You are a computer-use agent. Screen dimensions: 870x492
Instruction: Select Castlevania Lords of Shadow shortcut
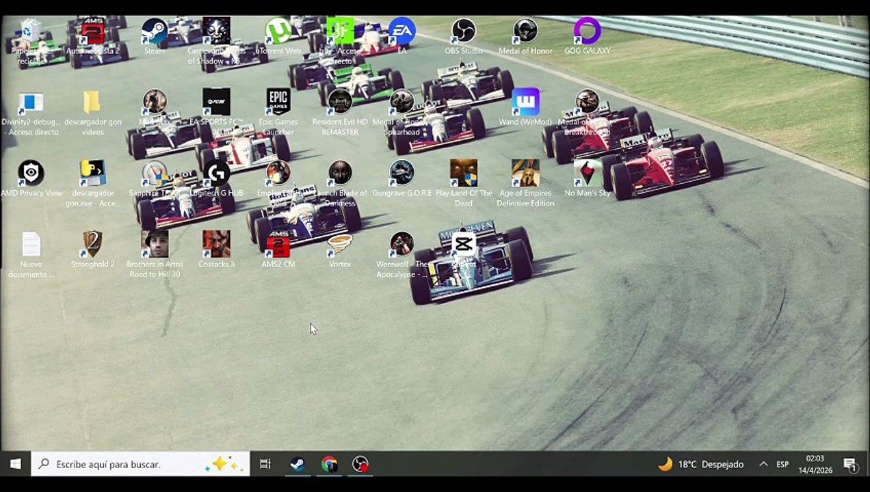pyautogui.click(x=216, y=41)
